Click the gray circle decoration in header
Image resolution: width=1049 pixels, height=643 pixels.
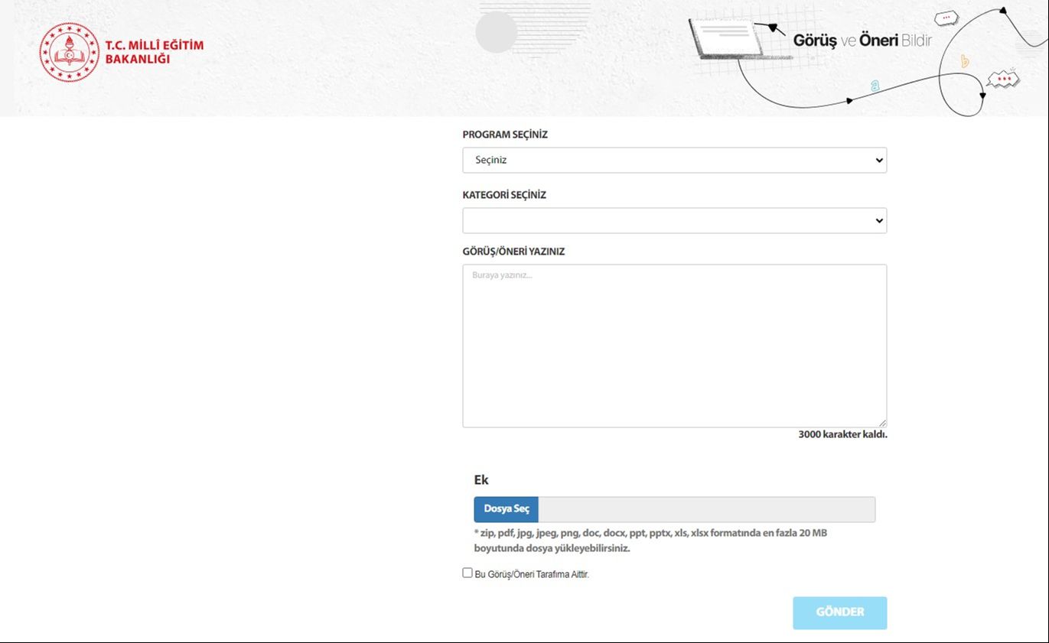496,32
